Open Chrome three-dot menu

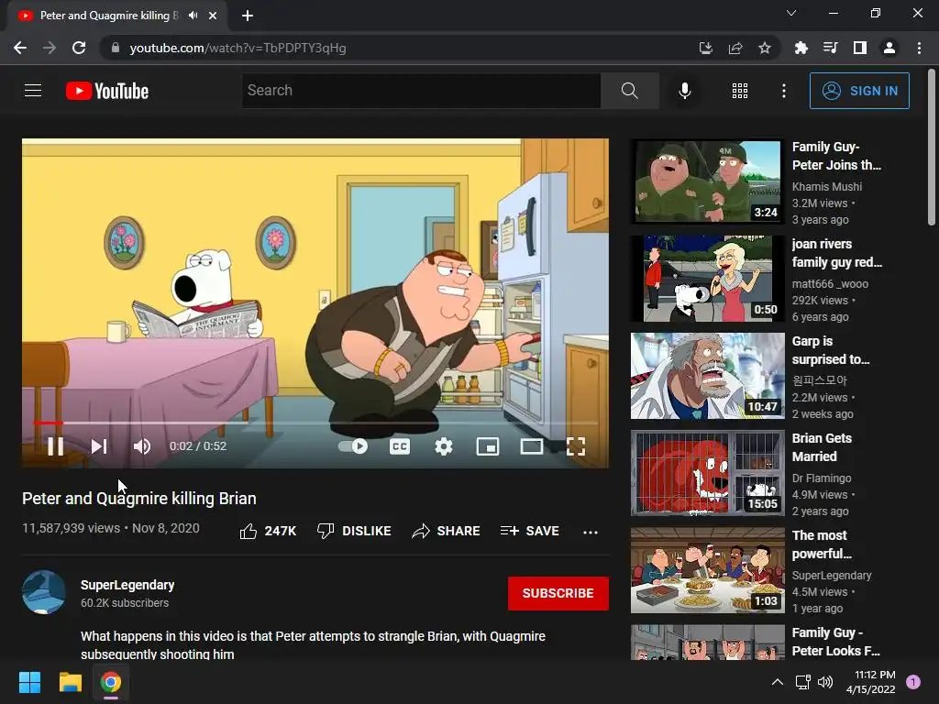tap(919, 48)
